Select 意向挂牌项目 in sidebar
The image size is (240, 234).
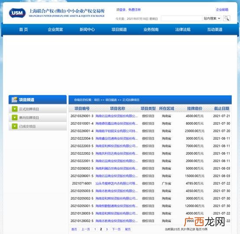point(29,117)
